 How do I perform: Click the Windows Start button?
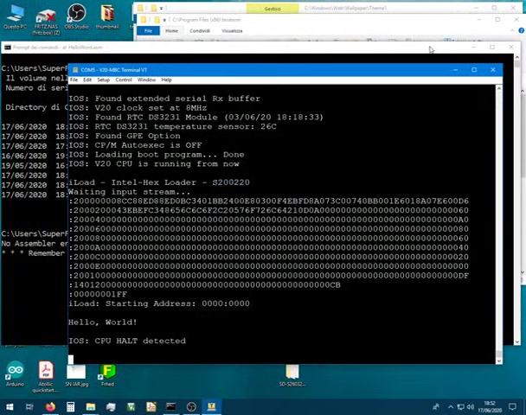[x=8, y=406]
